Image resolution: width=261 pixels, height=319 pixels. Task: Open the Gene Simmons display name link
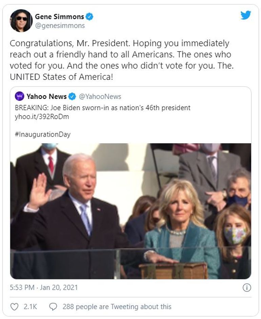pos(59,16)
